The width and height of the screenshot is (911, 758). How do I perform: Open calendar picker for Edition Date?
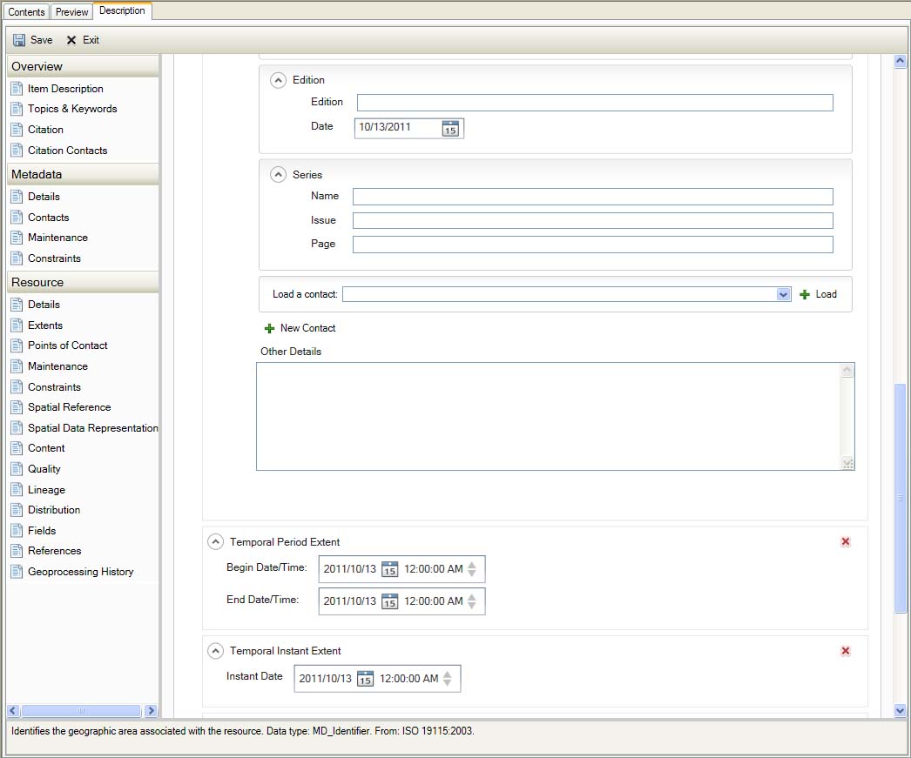tap(450, 128)
